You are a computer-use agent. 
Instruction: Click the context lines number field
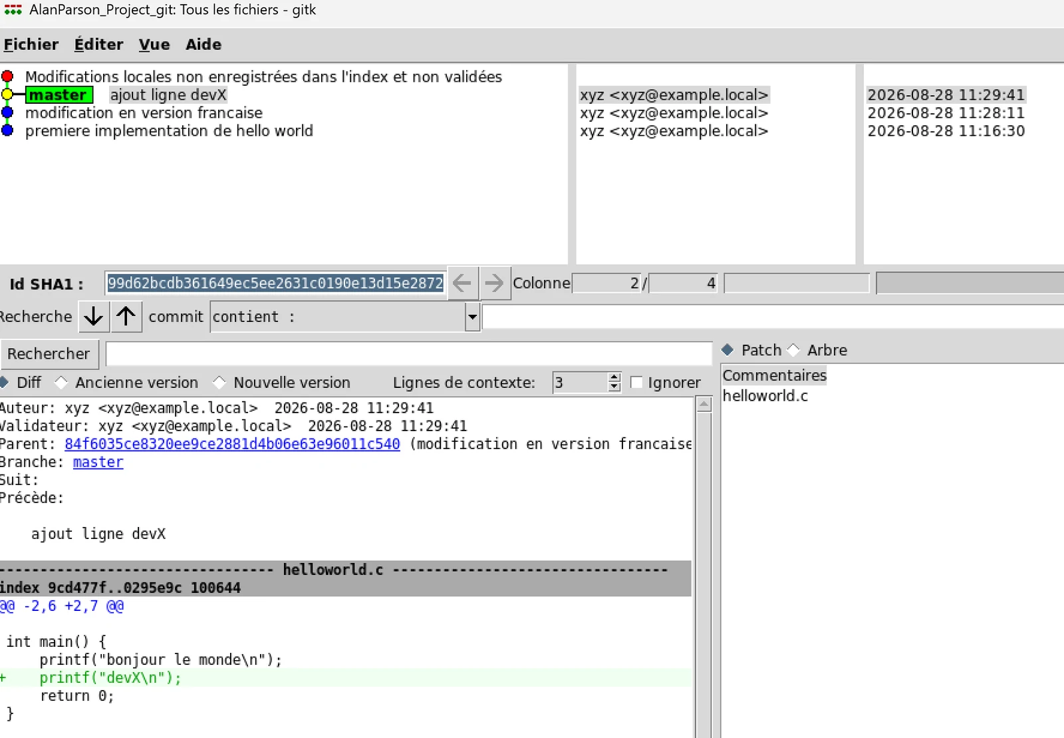click(x=580, y=383)
